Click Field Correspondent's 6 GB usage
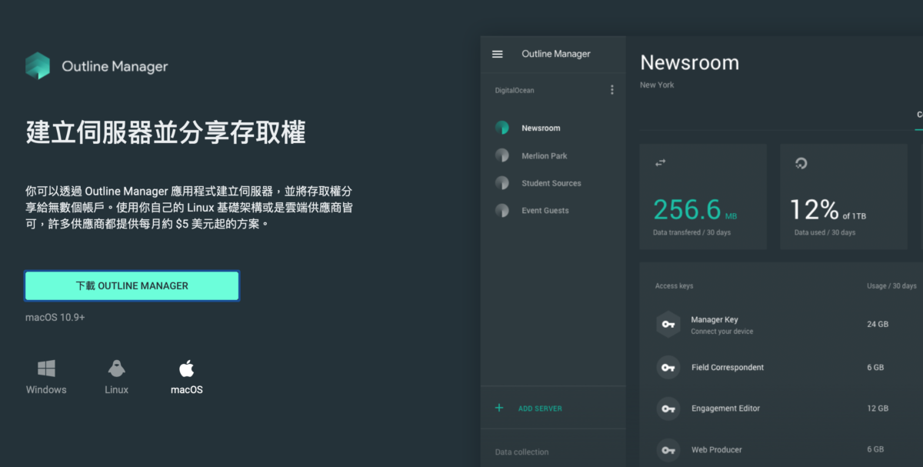Viewport: 923px width, 467px height. 875,367
